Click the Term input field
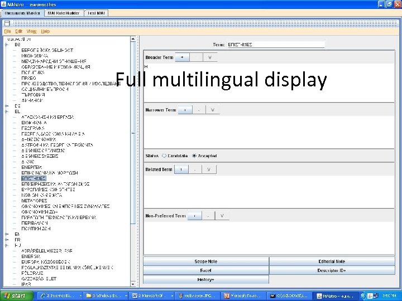This screenshot has height=301, width=402. [276, 45]
